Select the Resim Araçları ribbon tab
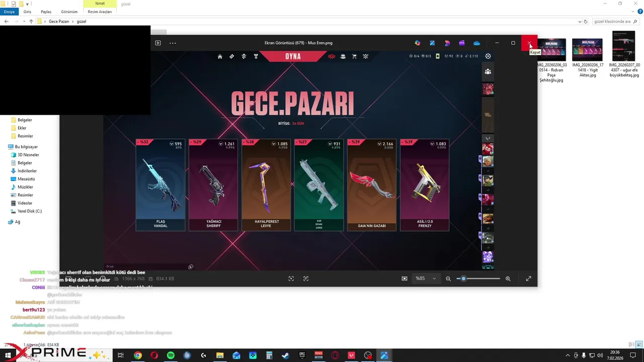Image resolution: width=644 pixels, height=362 pixels. pyautogui.click(x=100, y=12)
